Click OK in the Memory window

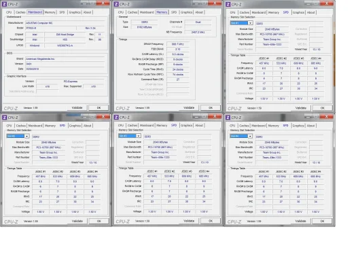(211, 107)
